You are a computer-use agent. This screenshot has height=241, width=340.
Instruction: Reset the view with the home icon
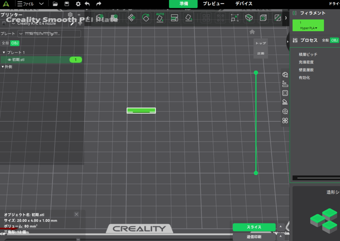[x=252, y=32]
